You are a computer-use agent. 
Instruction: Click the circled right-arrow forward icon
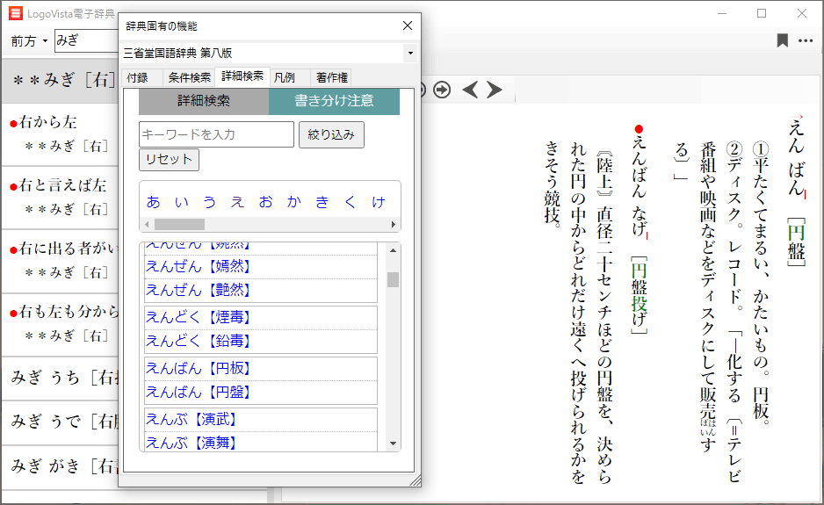point(443,89)
